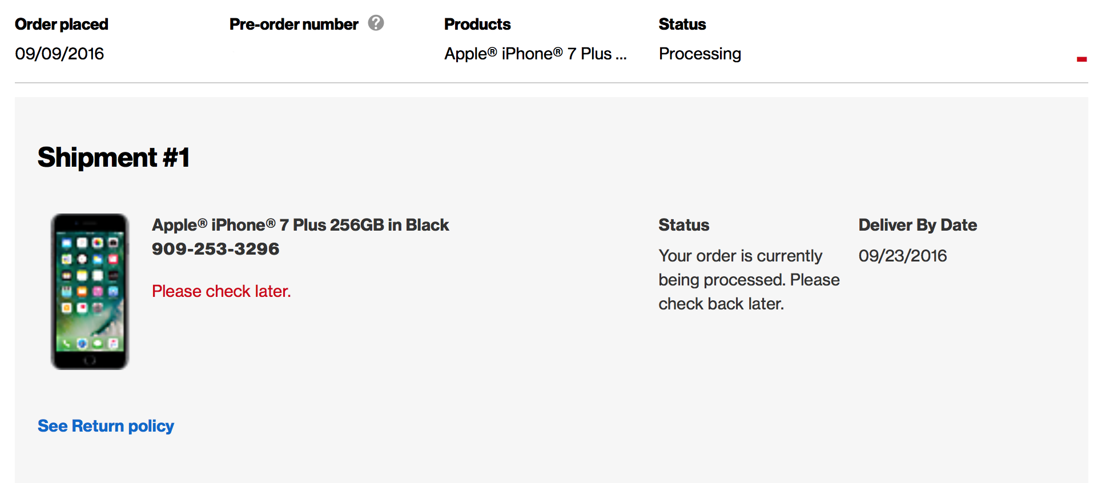Click the Deliver By Date label
This screenshot has width=1102, height=483.
(x=918, y=225)
